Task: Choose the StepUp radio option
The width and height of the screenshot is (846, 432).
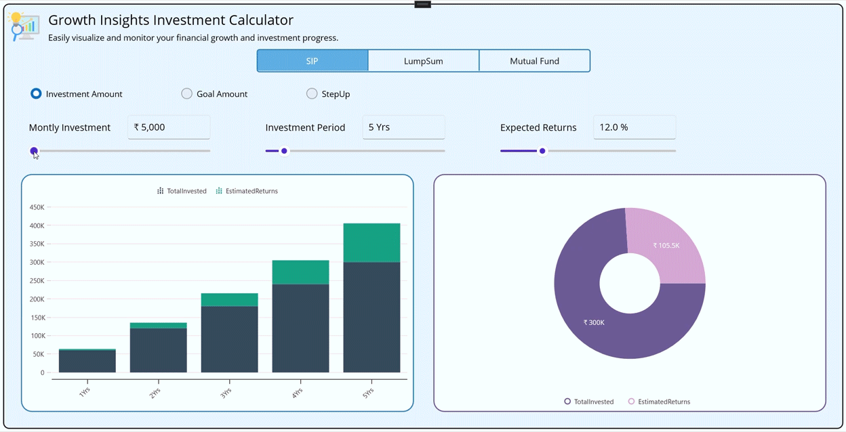Action: [x=312, y=94]
